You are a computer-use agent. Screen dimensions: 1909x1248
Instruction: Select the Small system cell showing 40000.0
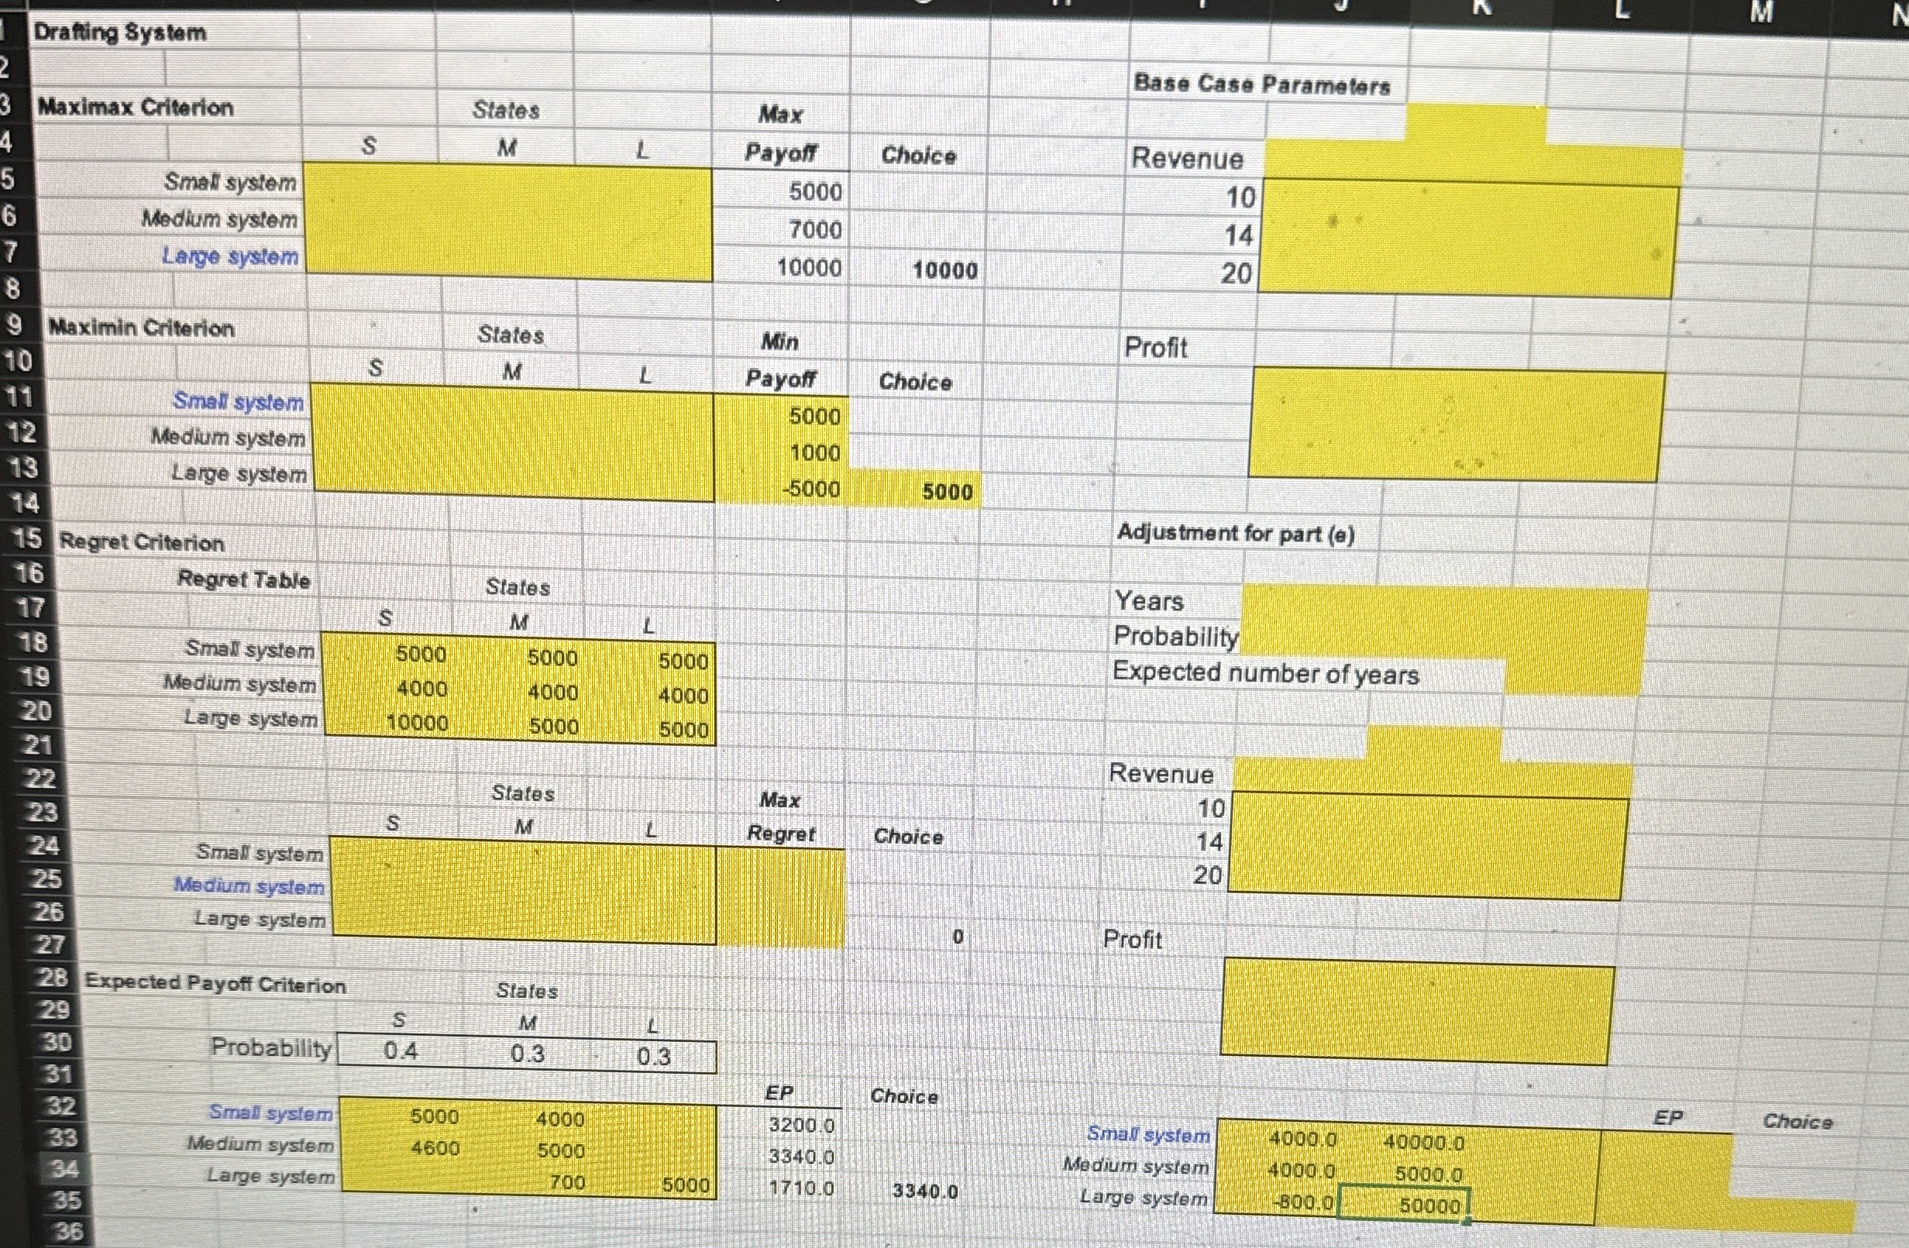pos(1423,1142)
